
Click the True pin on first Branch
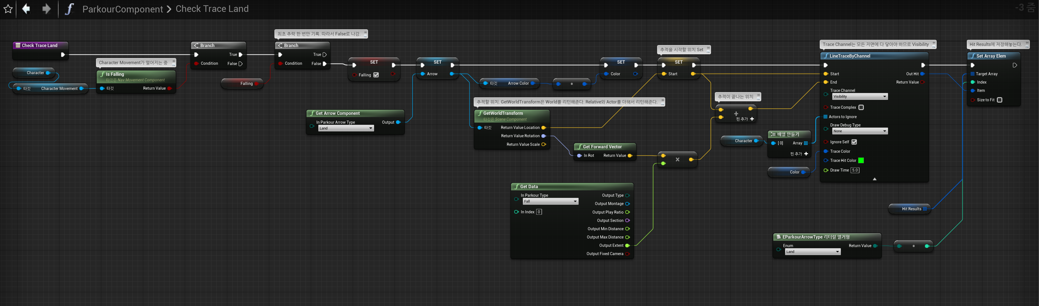click(240, 55)
